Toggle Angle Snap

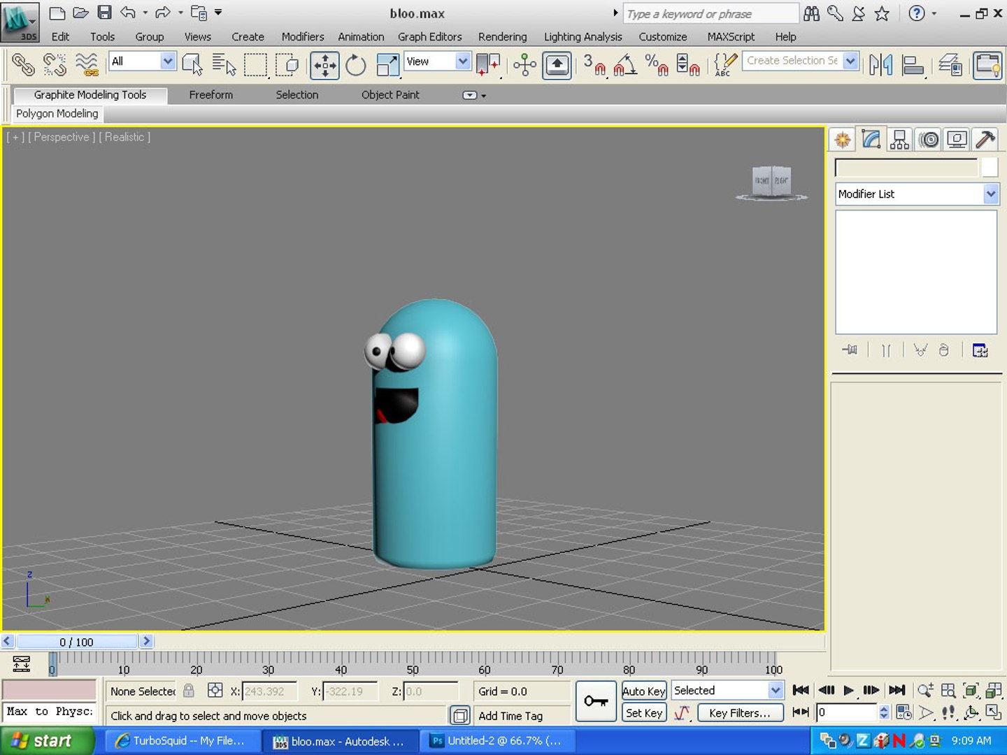tap(624, 65)
